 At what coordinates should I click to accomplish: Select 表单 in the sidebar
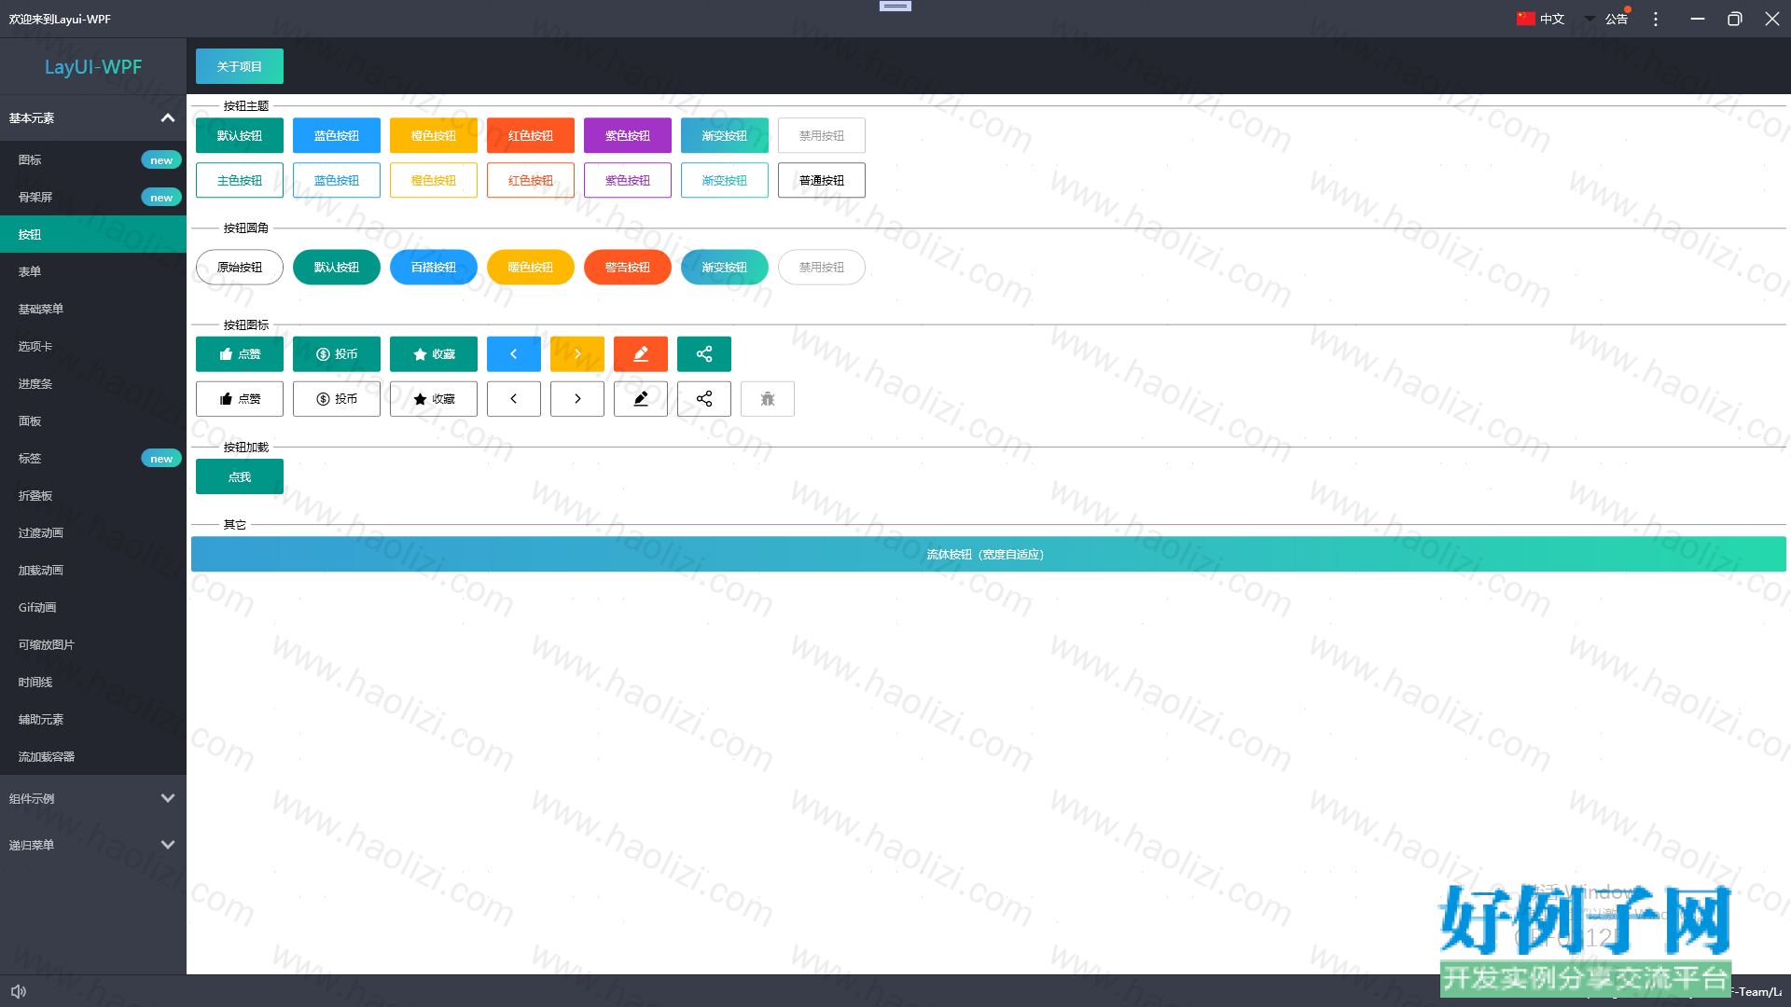pyautogui.click(x=93, y=271)
